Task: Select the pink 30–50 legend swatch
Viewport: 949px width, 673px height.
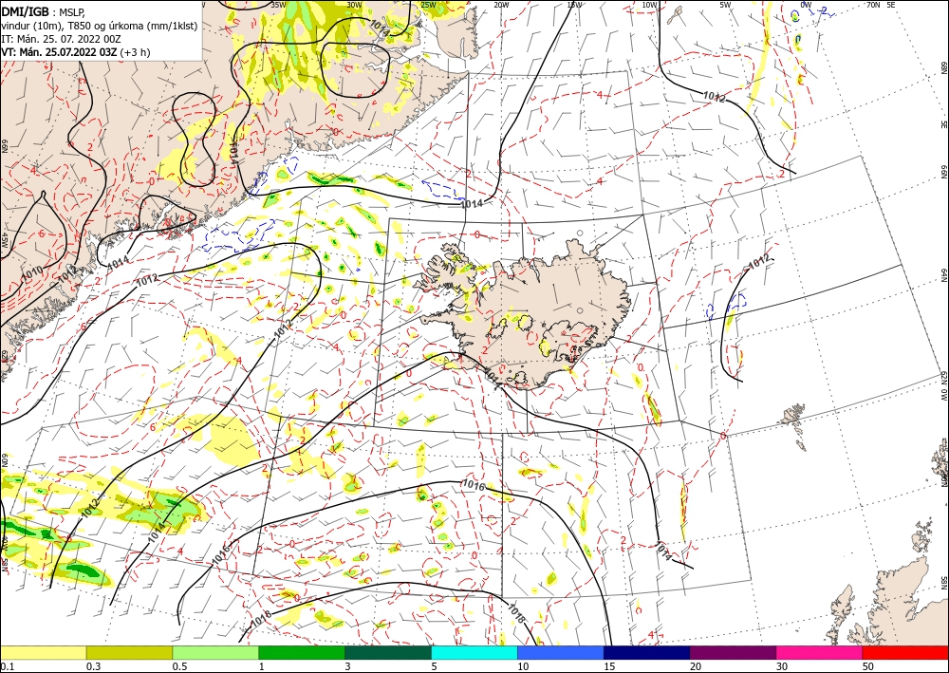Action: [820, 652]
